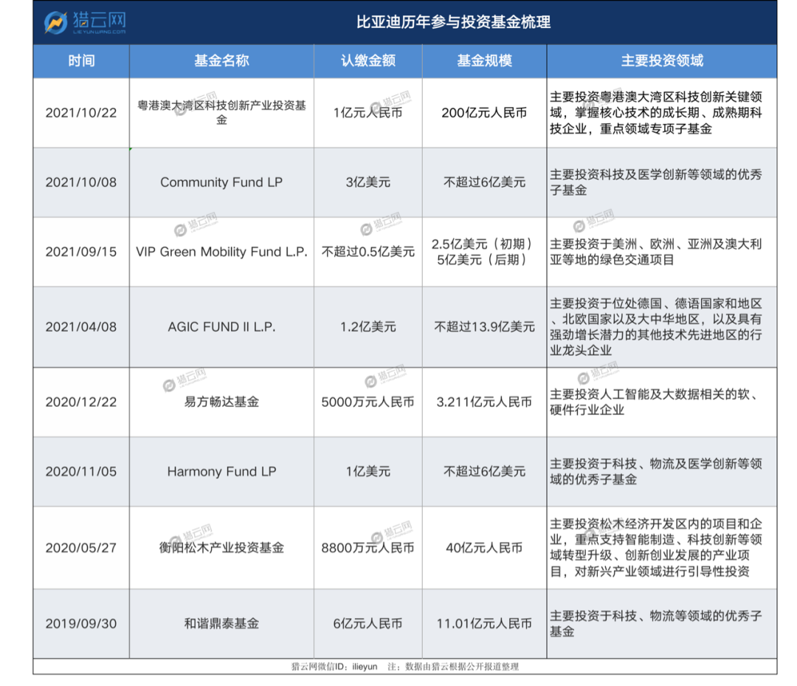797x686 pixels.
Task: Click the fund name 粤港澳大湾区科技创新产业投资基金
Action: (221, 112)
